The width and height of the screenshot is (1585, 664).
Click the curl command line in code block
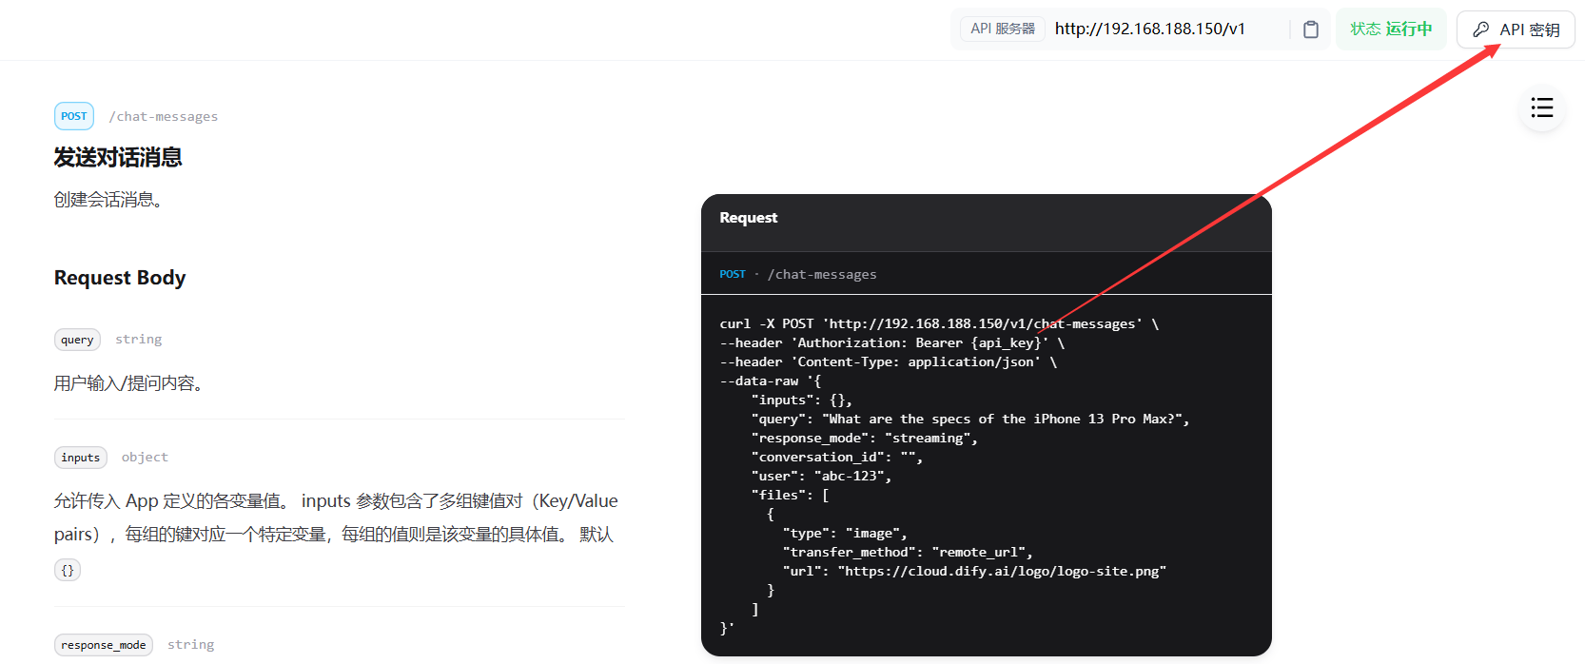coord(938,324)
